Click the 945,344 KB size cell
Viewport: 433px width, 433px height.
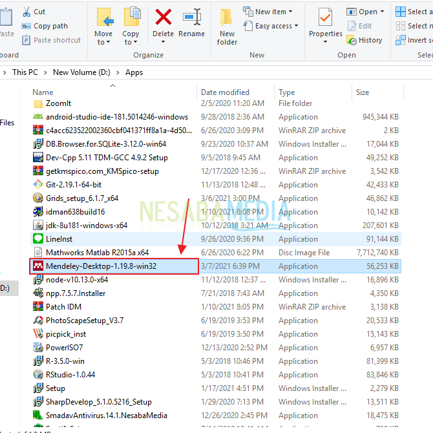point(381,117)
